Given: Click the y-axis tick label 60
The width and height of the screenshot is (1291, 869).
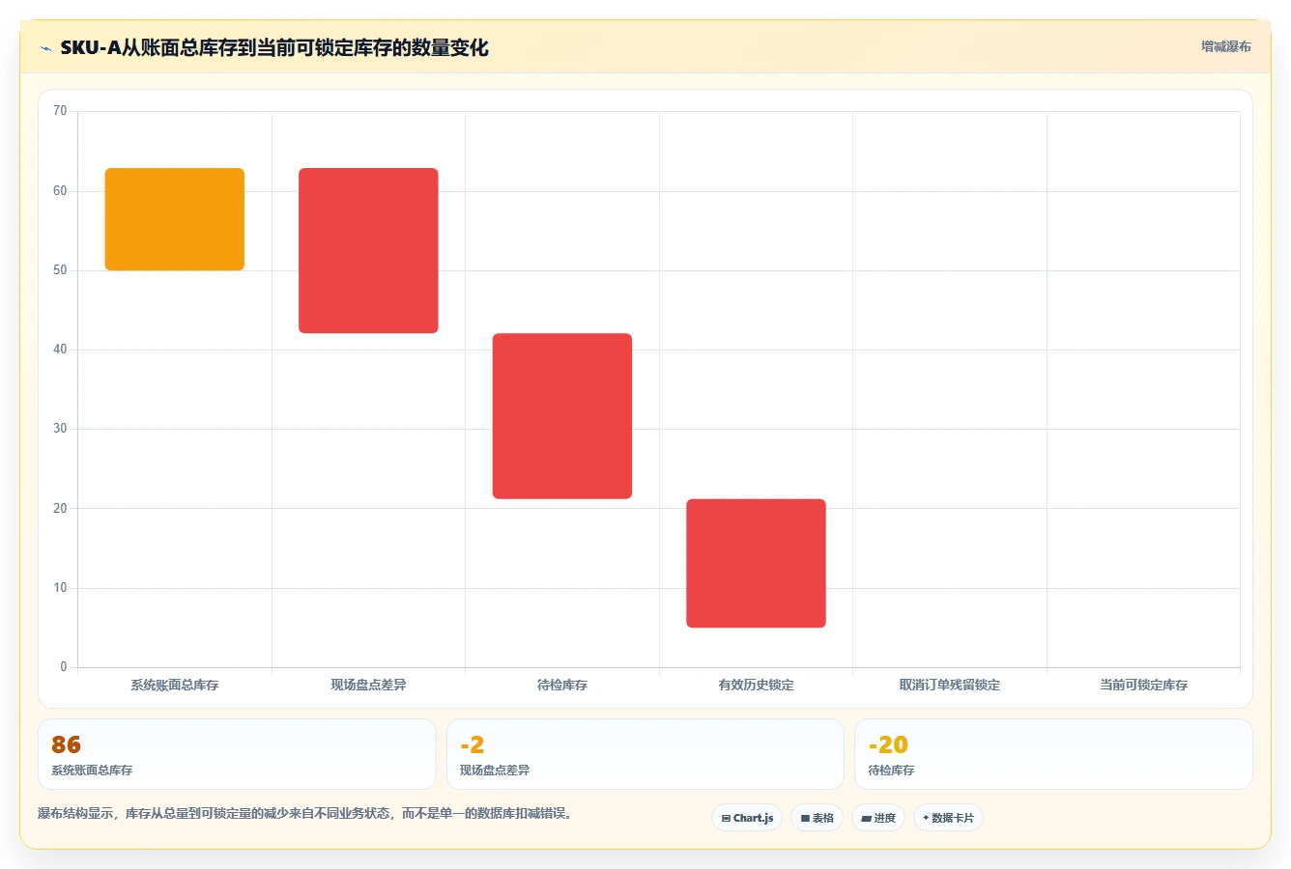Looking at the screenshot, I should click(x=60, y=191).
